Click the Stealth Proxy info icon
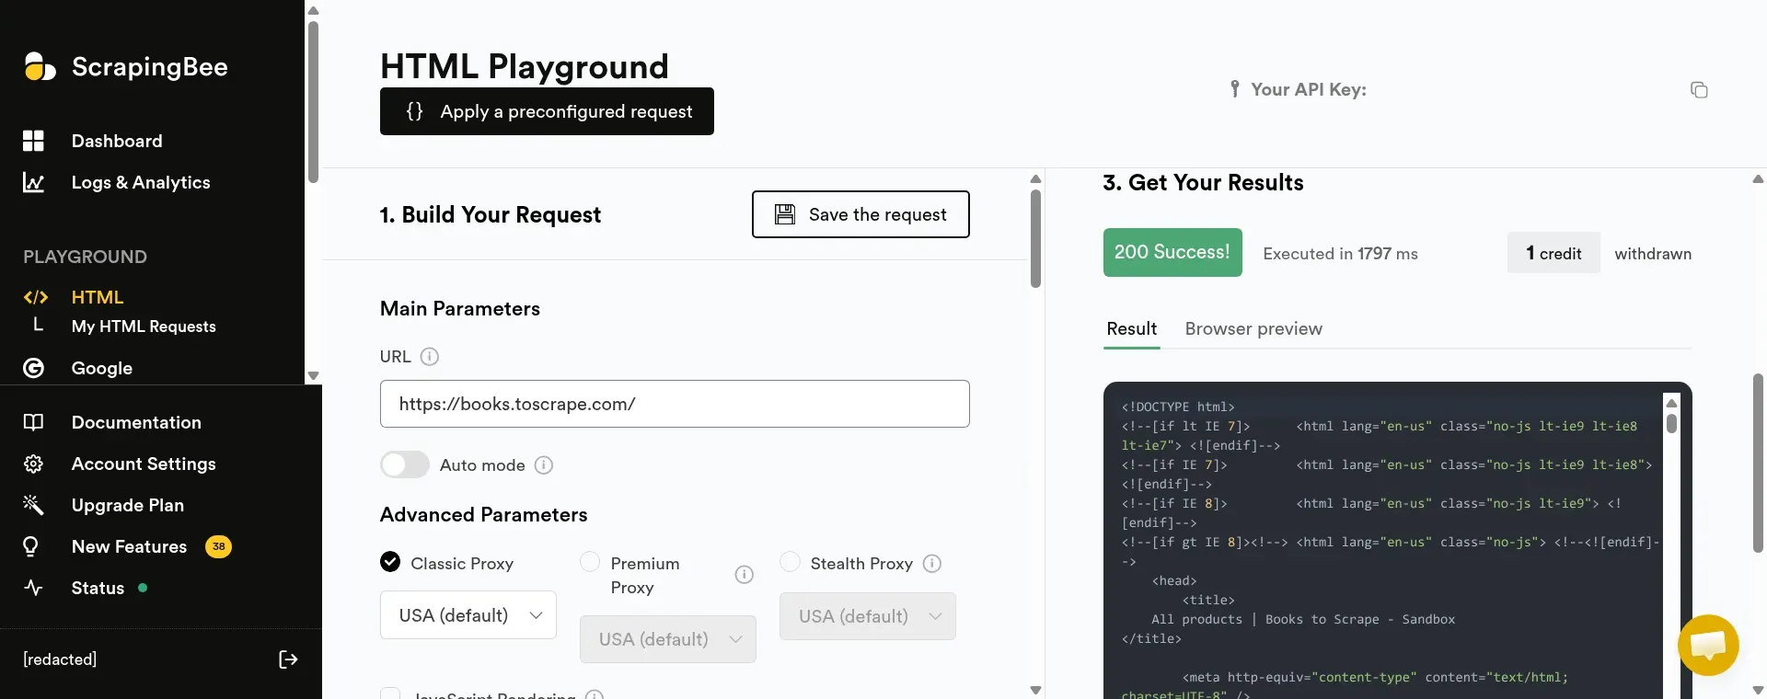The height and width of the screenshot is (699, 1767). (932, 563)
